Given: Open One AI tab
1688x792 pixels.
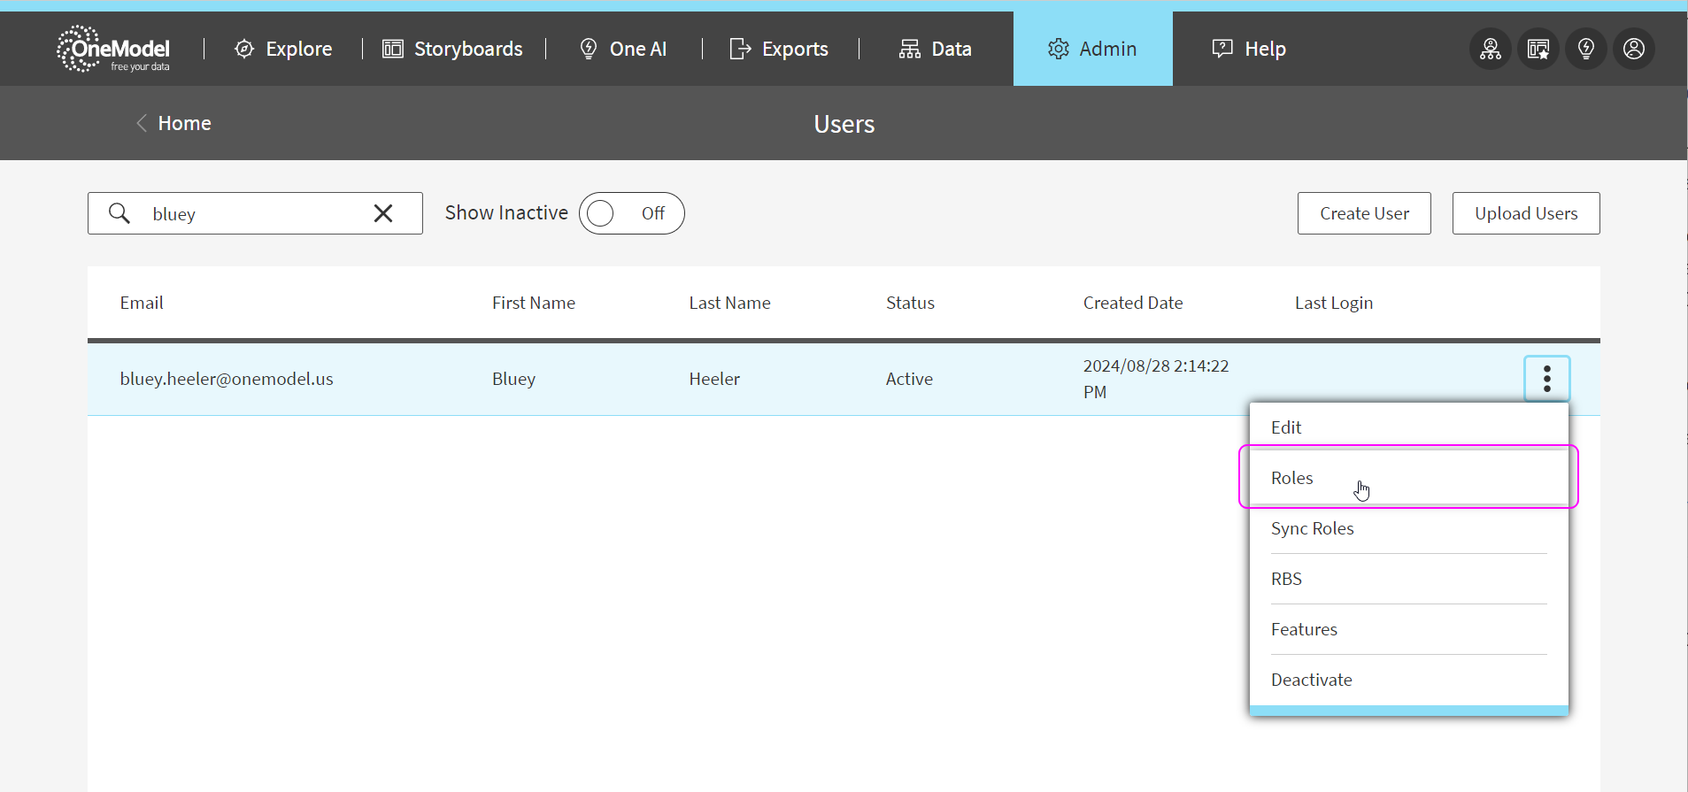Looking at the screenshot, I should coord(623,49).
